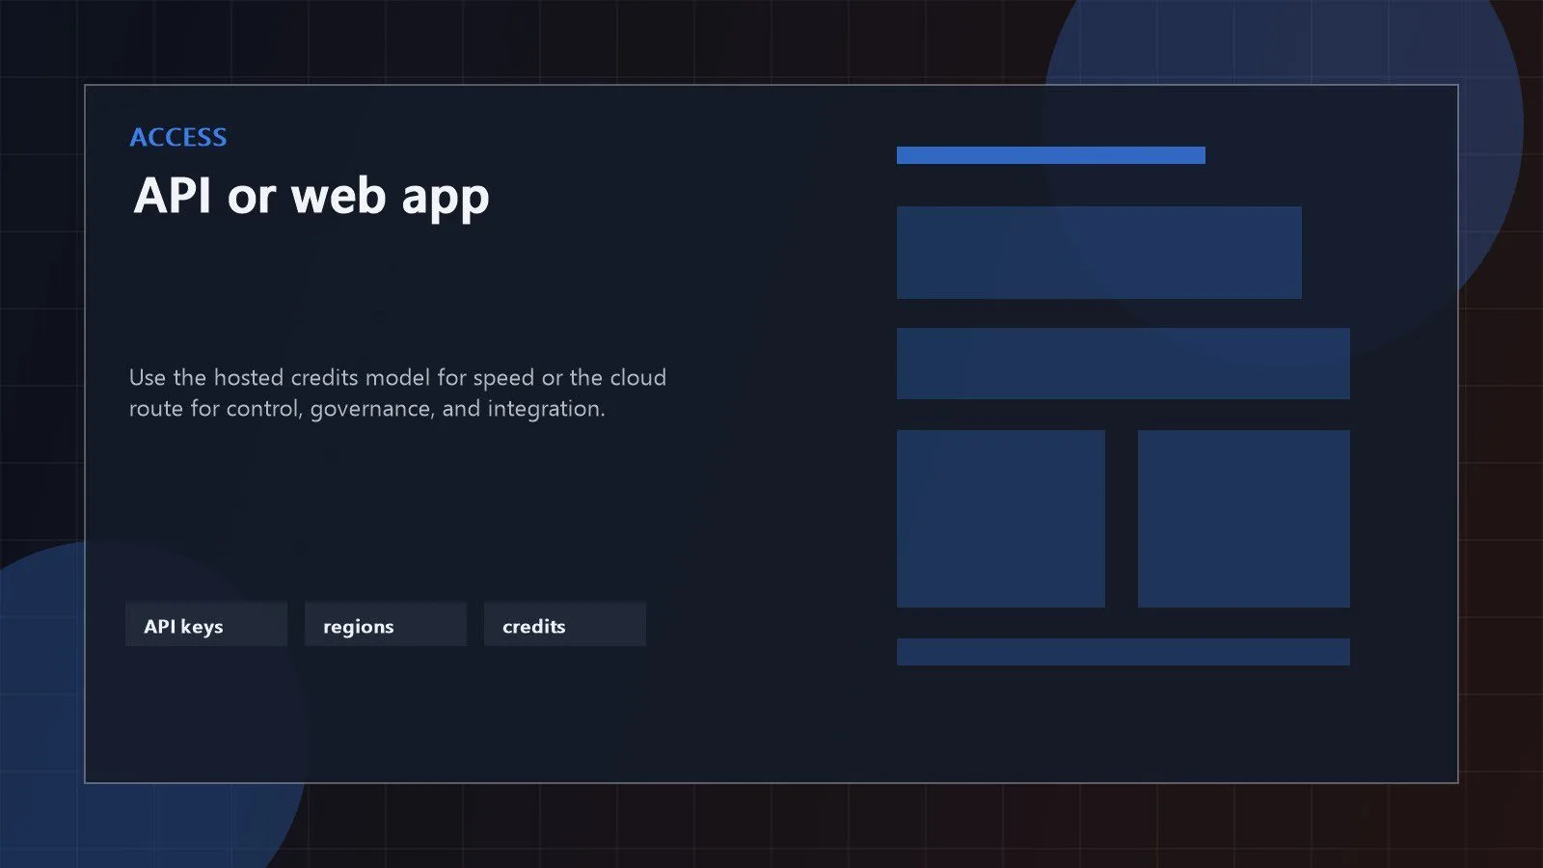The height and width of the screenshot is (868, 1543).
Task: Click the "API or web app" heading
Action: (311, 197)
